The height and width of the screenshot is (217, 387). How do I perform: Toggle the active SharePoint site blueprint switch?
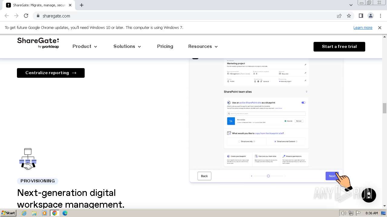coord(303,102)
